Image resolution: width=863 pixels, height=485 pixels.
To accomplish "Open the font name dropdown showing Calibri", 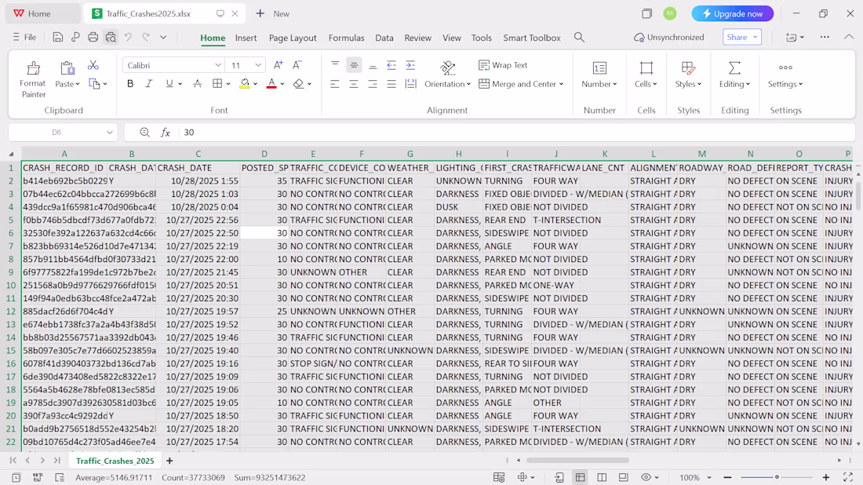I will [x=218, y=65].
